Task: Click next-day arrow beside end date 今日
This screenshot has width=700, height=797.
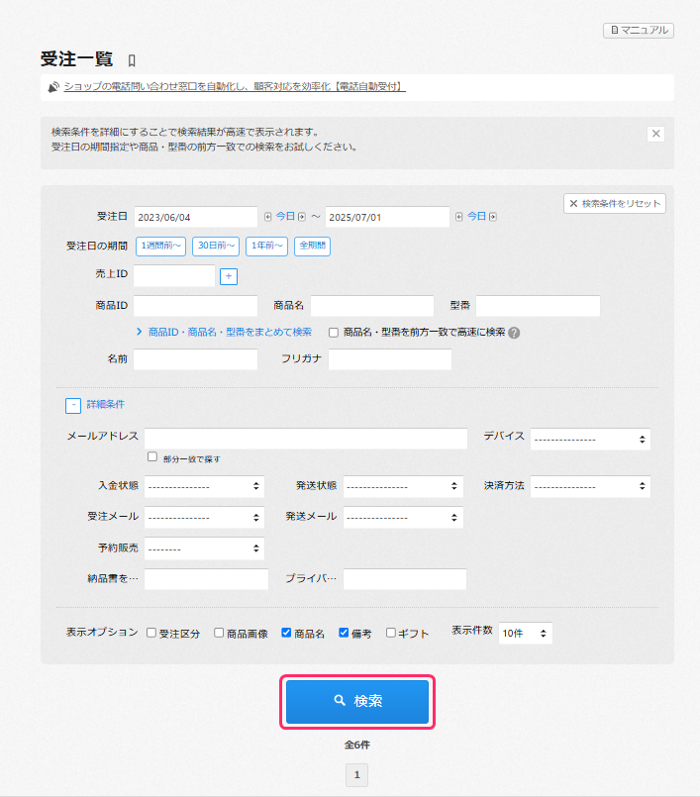Action: (493, 217)
